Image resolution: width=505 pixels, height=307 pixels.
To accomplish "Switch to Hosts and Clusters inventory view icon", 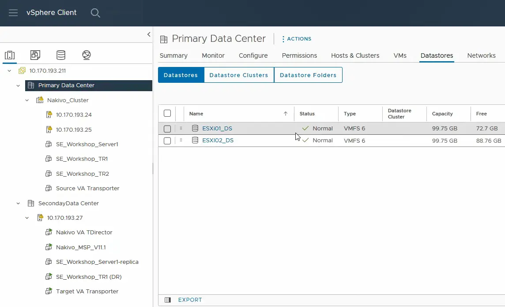I will (x=10, y=55).
